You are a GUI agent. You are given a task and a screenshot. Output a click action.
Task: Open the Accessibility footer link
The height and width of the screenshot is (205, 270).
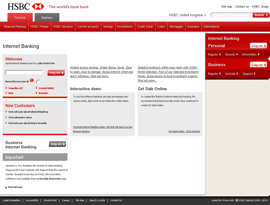click(32, 200)
